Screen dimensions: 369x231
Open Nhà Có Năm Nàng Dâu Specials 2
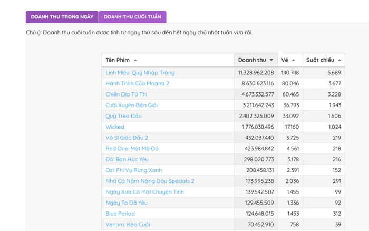coord(150,181)
